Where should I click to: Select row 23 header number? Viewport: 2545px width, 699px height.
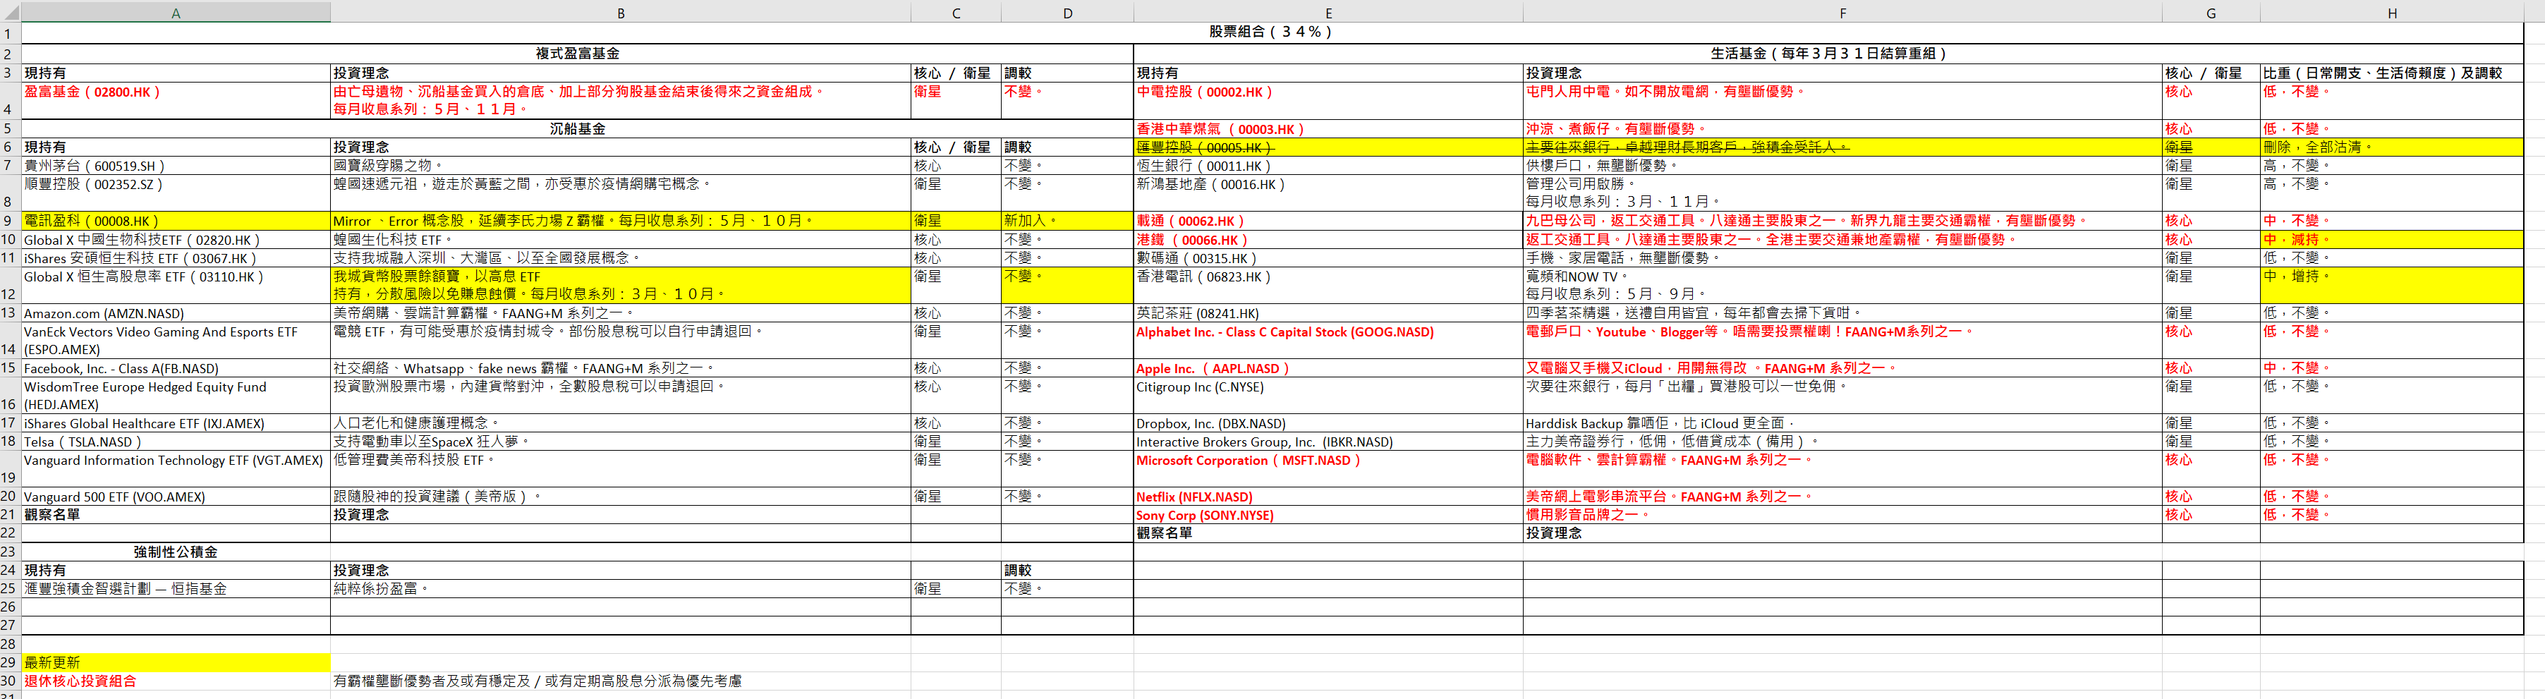coord(10,552)
